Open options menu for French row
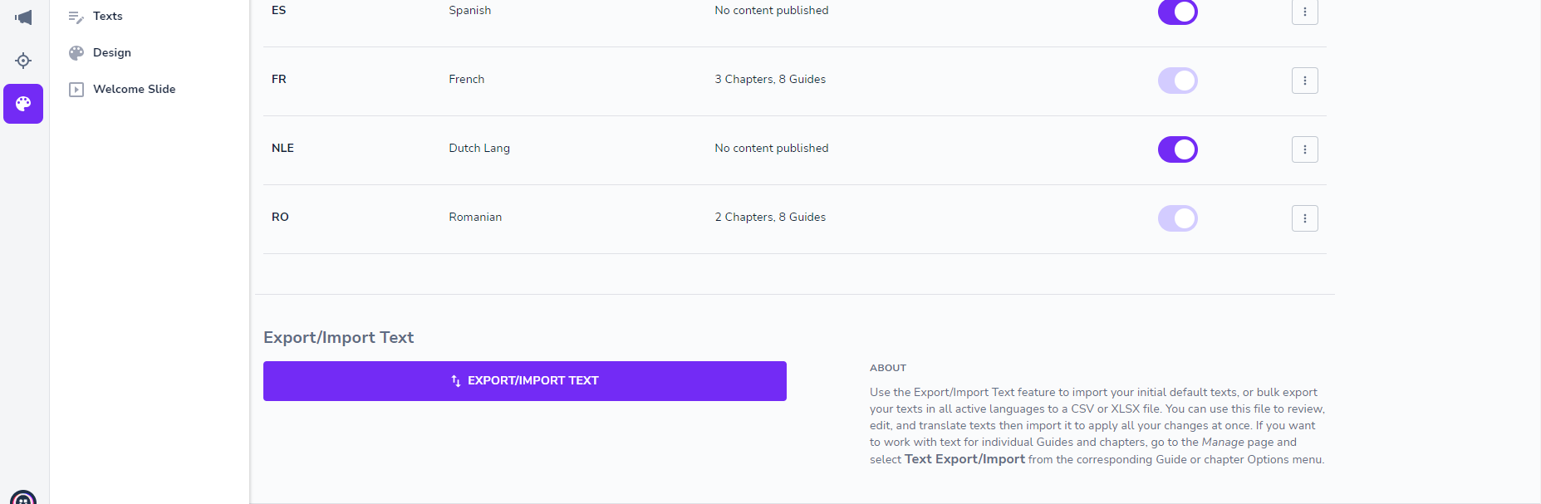The height and width of the screenshot is (504, 1541). click(x=1304, y=81)
